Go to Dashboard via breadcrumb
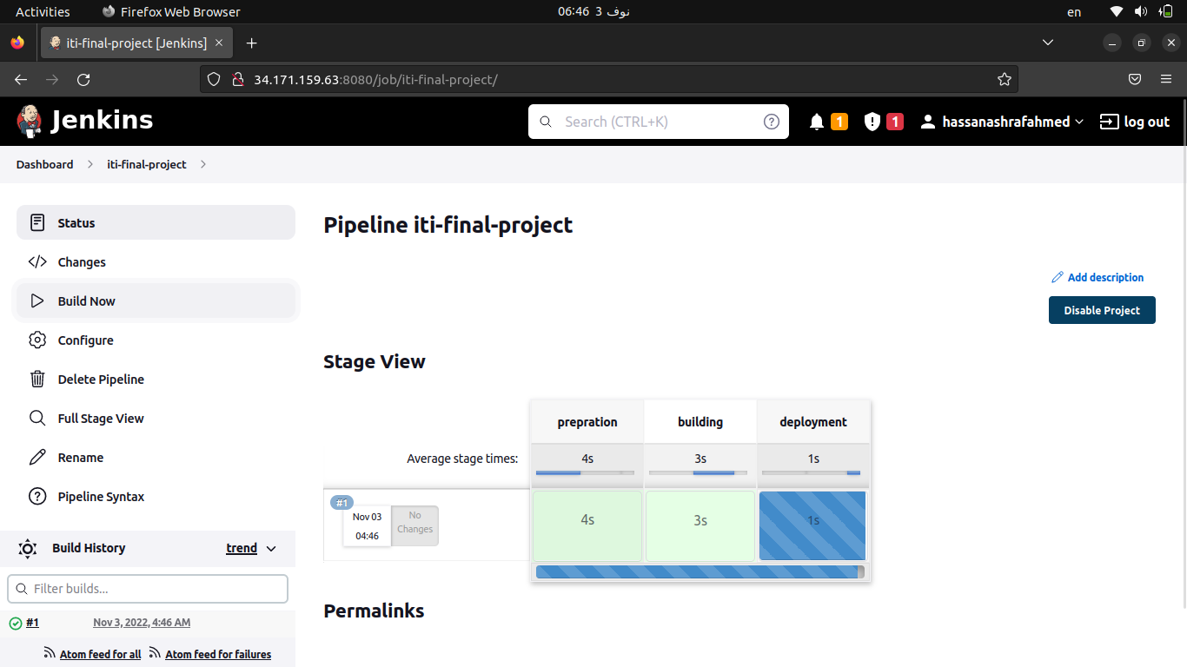This screenshot has height=667, width=1187. 44,164
